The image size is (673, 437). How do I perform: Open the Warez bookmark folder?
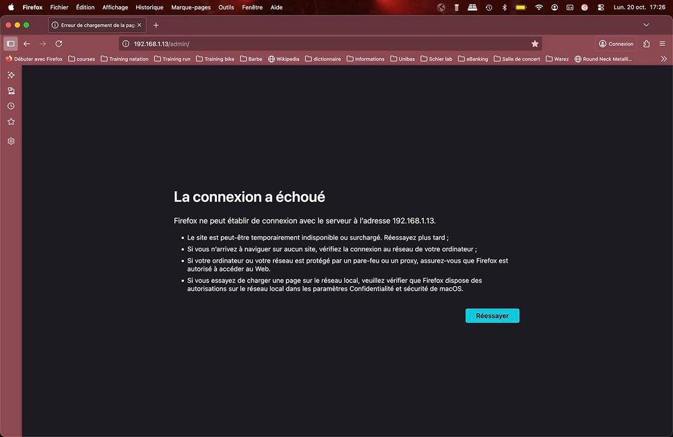(557, 59)
